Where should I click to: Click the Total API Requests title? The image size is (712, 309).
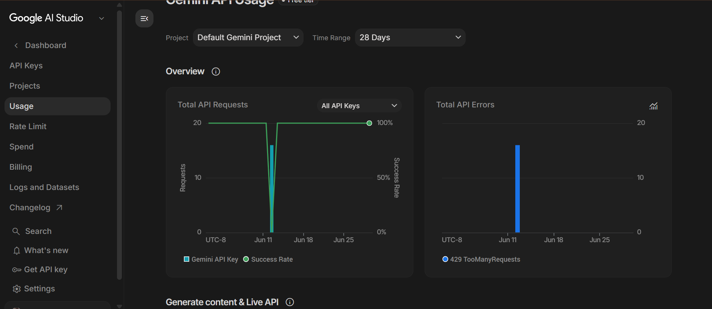(x=213, y=105)
